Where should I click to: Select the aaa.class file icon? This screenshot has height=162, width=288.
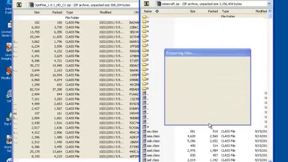[x=144, y=136]
